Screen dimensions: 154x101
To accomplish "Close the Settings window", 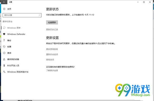I will coord(150,2).
